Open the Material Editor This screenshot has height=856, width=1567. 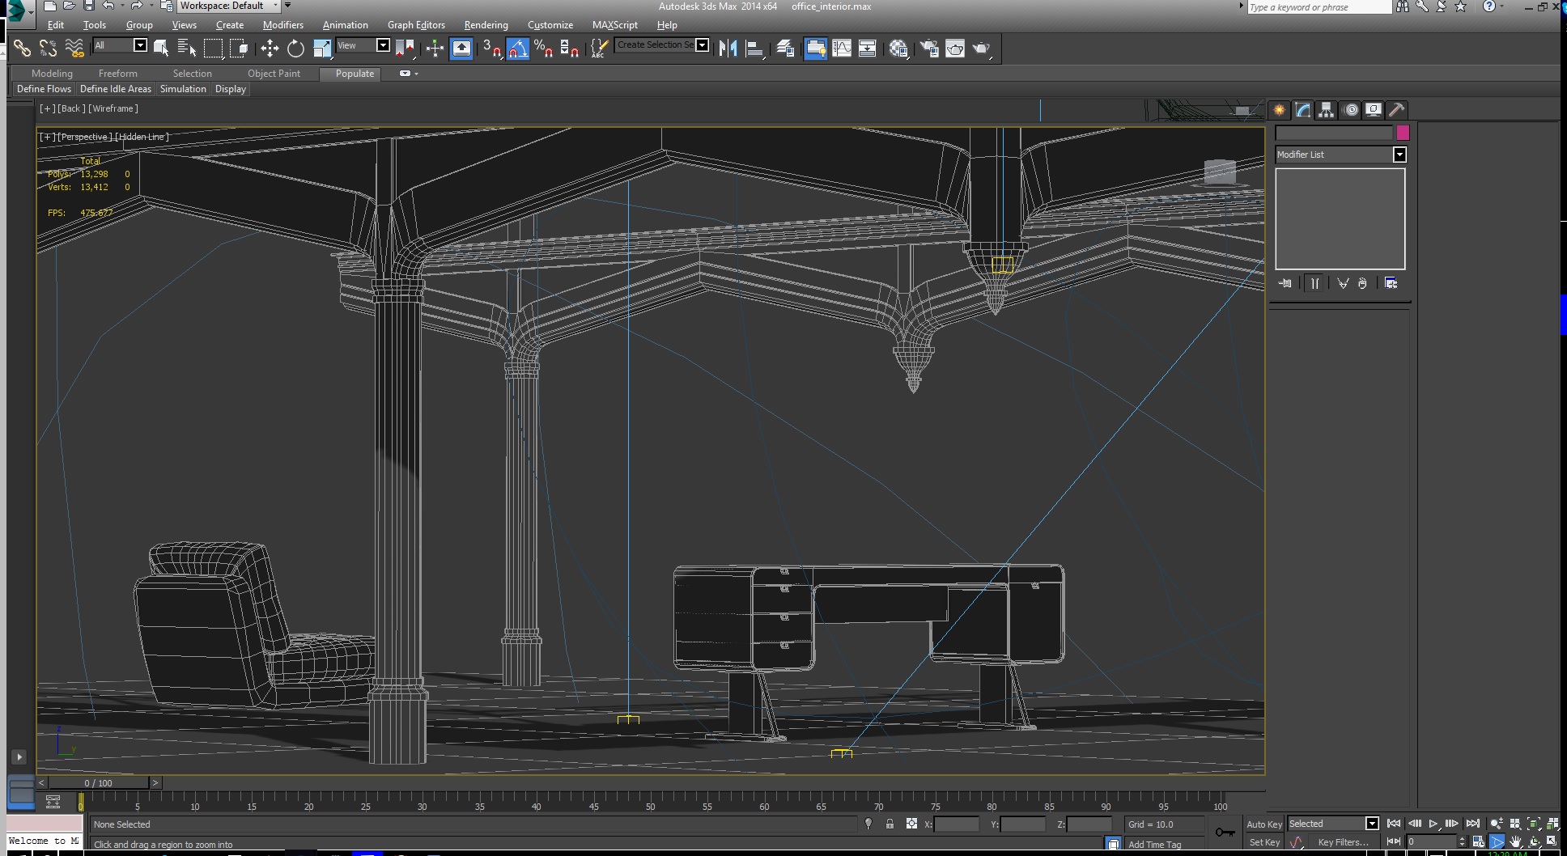click(898, 49)
